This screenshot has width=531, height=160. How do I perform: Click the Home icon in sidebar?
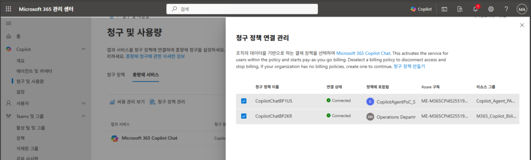coord(9,36)
